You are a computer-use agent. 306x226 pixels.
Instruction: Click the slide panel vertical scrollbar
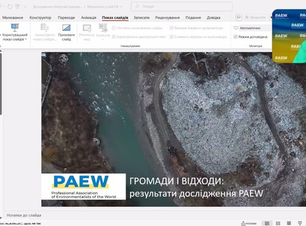pos(1,84)
